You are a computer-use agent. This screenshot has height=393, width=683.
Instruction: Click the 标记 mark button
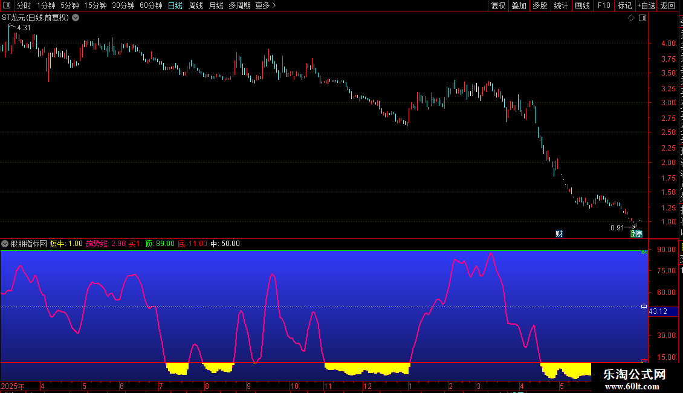[624, 5]
